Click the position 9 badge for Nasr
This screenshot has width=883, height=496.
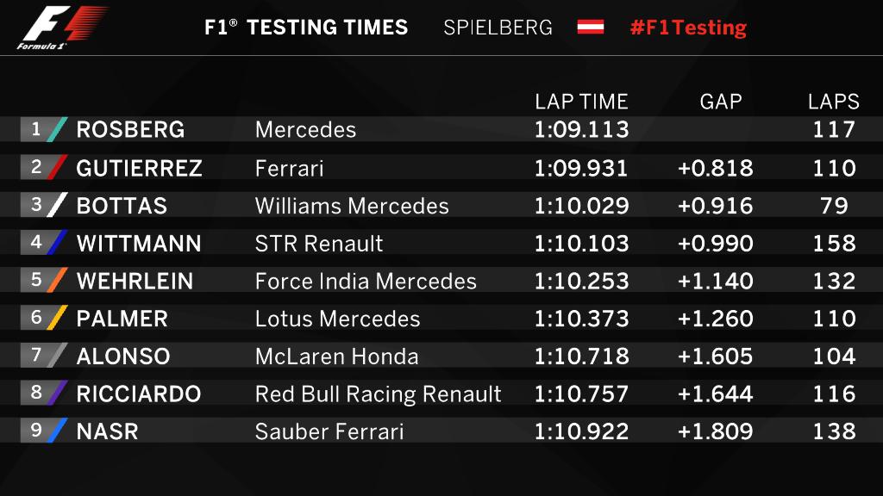point(36,431)
